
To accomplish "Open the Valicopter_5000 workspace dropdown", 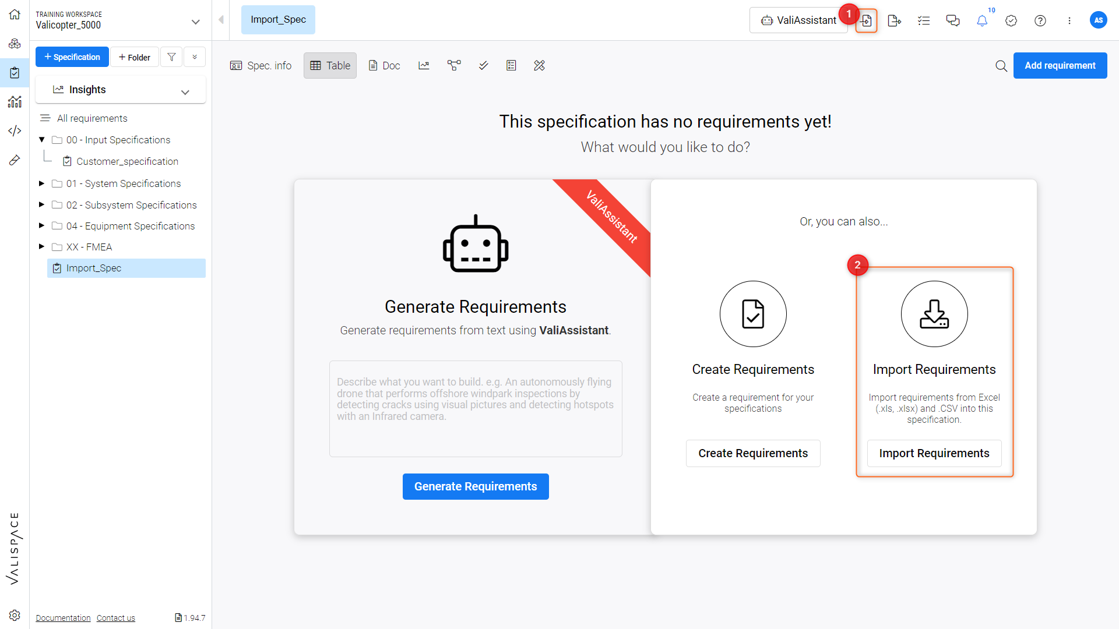I will coord(196,22).
